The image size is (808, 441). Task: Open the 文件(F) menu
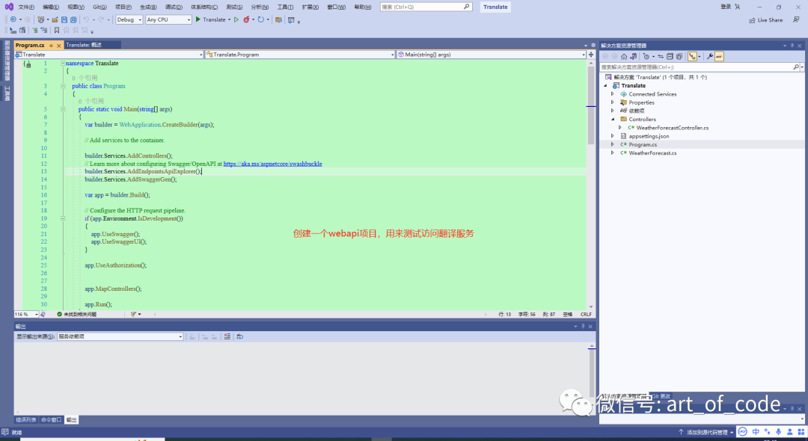26,7
